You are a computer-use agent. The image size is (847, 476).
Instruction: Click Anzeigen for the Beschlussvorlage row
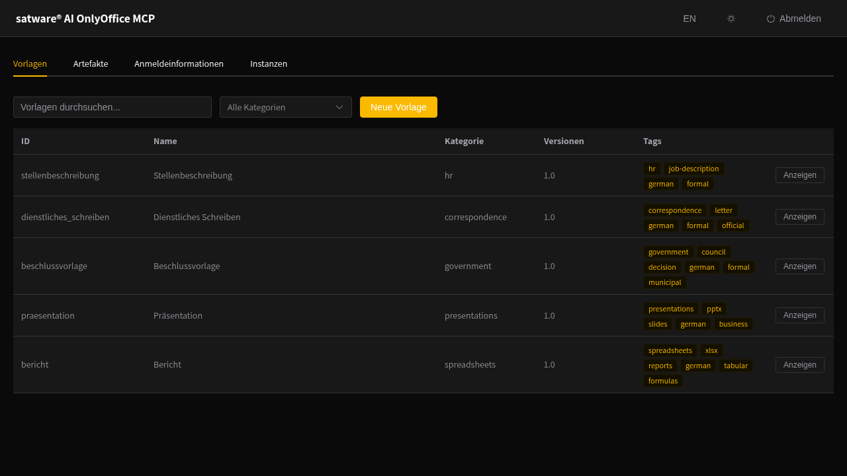(x=800, y=266)
